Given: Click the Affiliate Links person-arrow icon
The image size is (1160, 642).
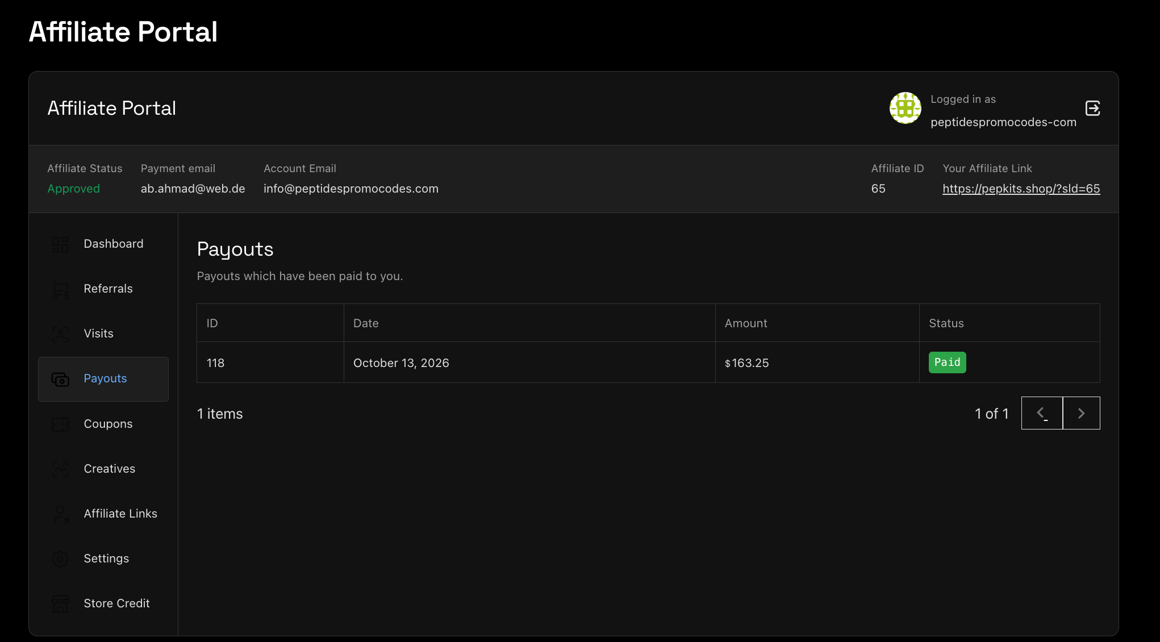Looking at the screenshot, I should pos(60,514).
